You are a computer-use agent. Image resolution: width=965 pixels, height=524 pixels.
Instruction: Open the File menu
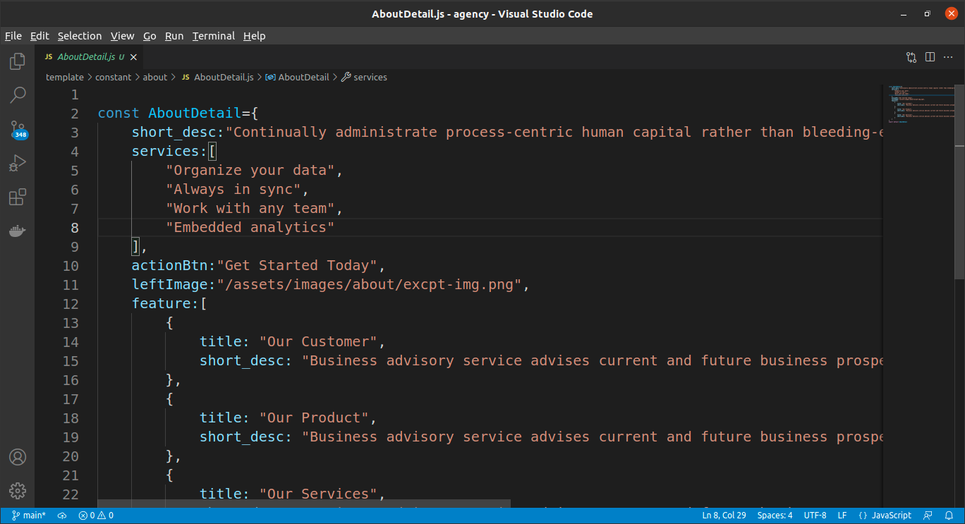click(13, 36)
